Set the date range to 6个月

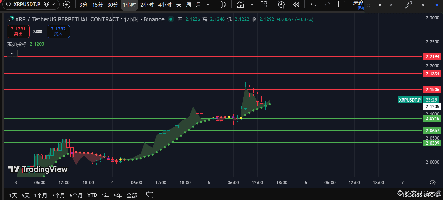76,195
